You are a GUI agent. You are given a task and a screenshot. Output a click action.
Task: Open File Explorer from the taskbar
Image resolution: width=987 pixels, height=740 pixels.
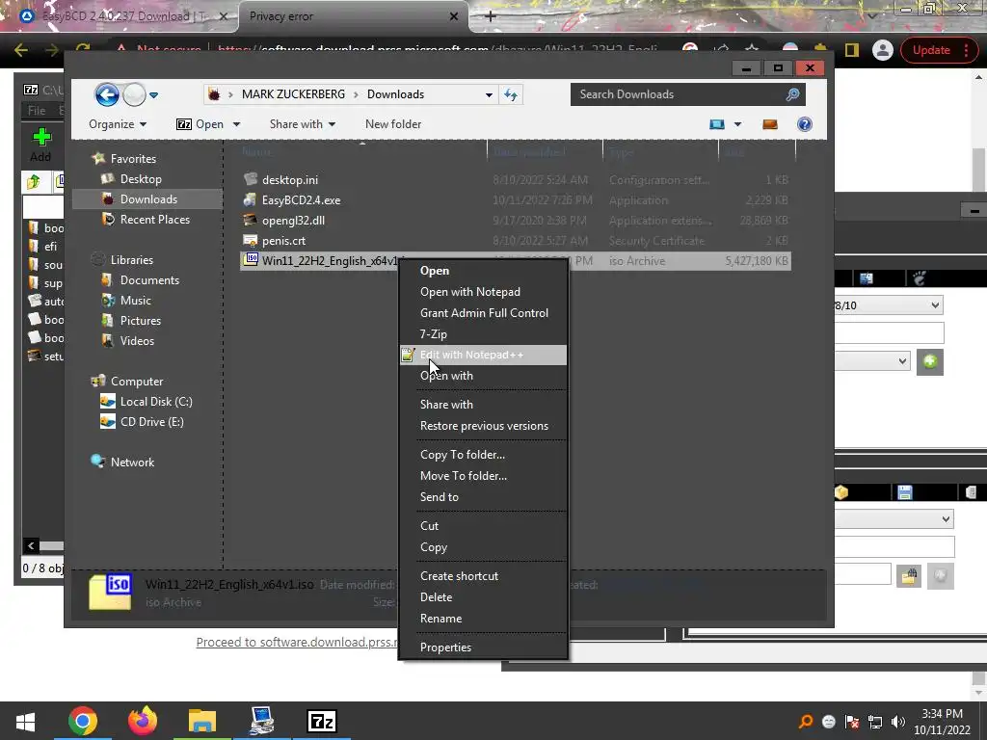pos(202,721)
